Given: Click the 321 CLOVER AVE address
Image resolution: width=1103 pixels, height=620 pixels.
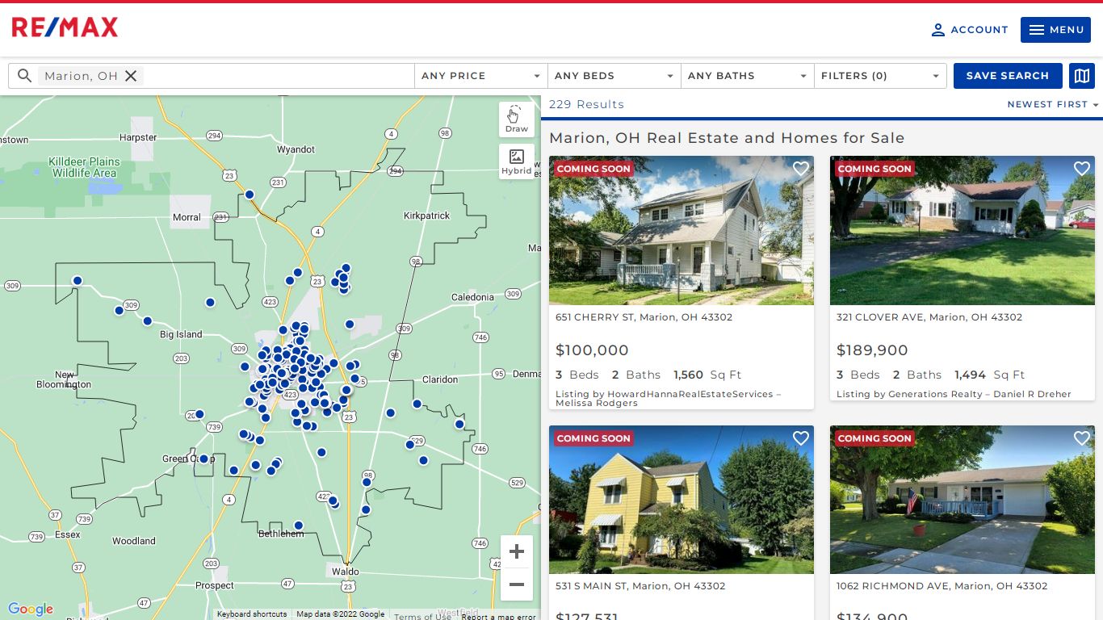Looking at the screenshot, I should click(x=929, y=317).
